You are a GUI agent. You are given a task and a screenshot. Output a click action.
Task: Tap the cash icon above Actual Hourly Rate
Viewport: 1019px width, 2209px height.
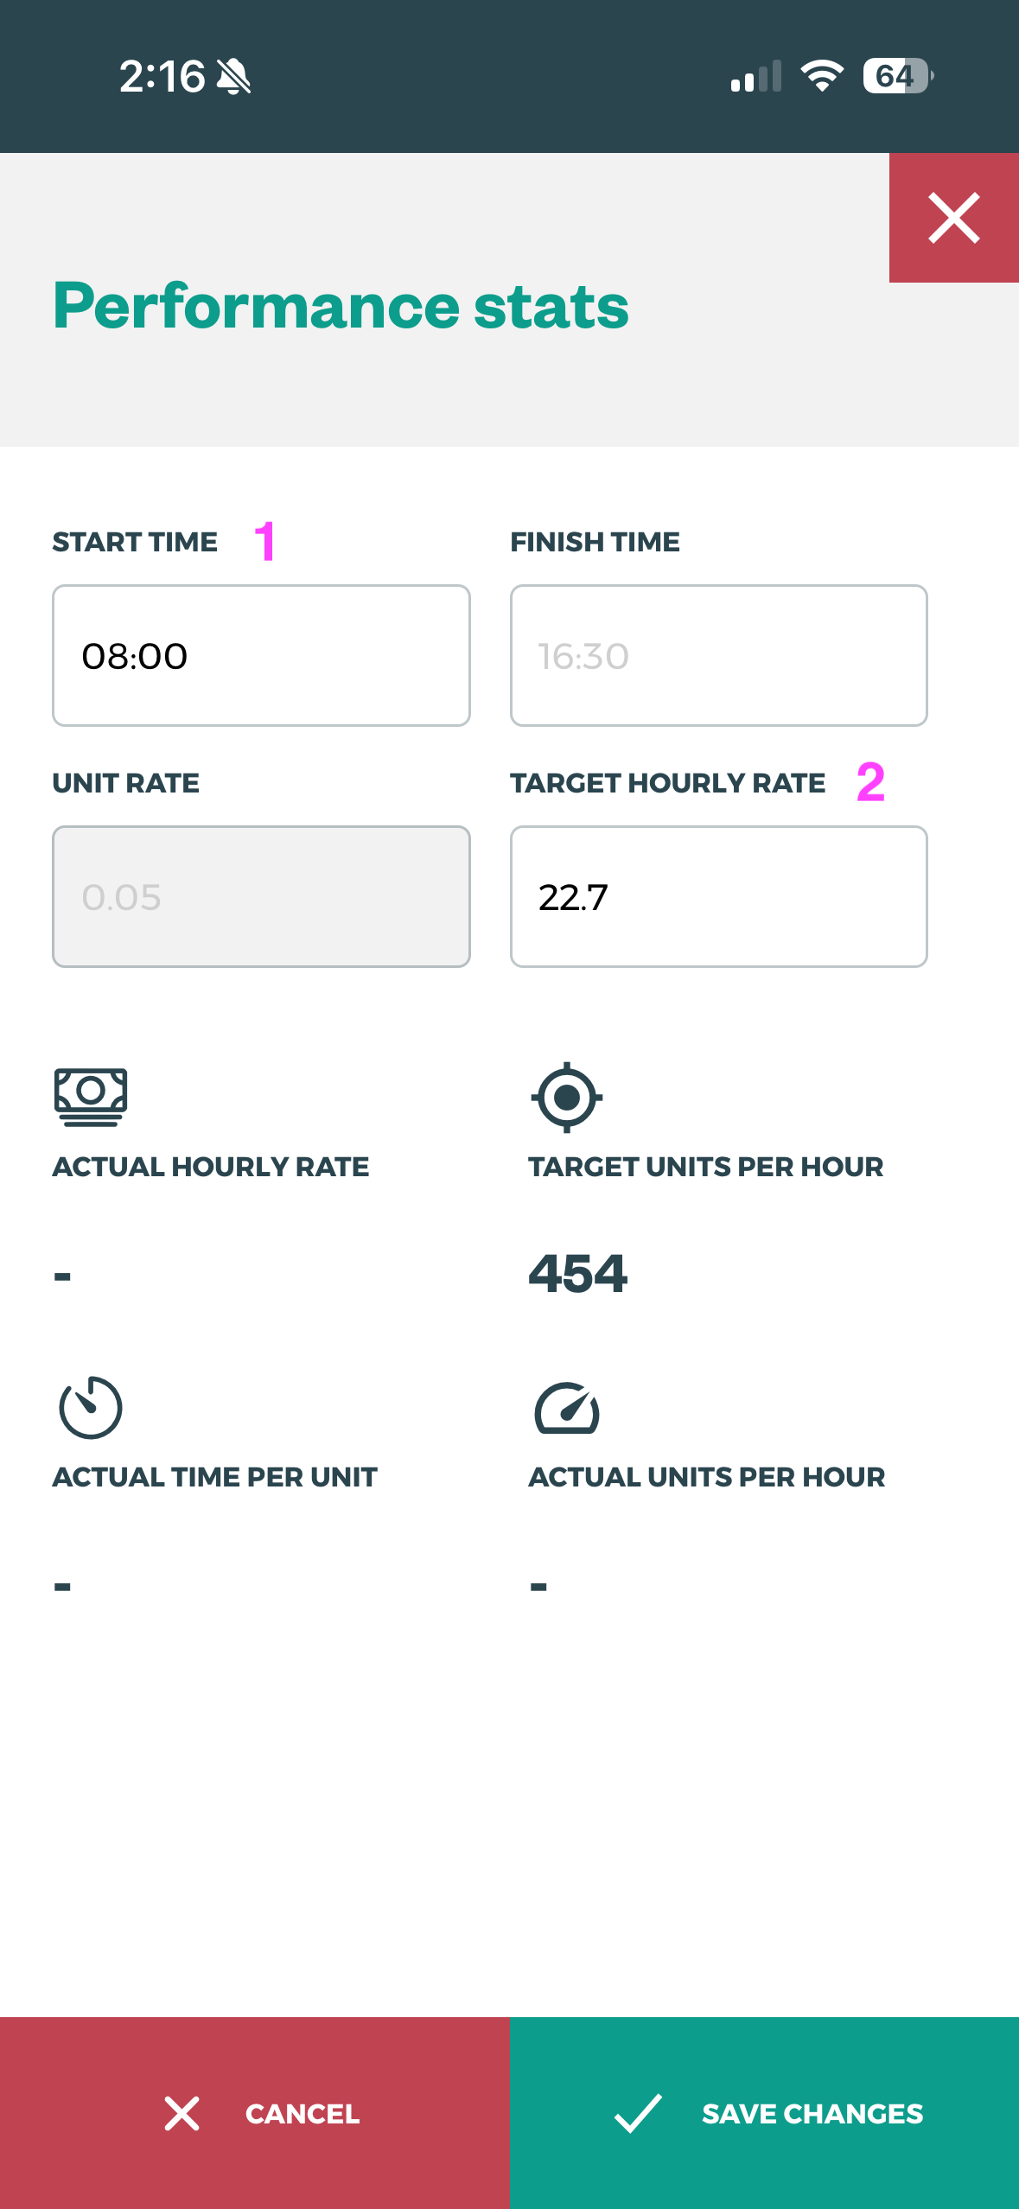click(91, 1097)
